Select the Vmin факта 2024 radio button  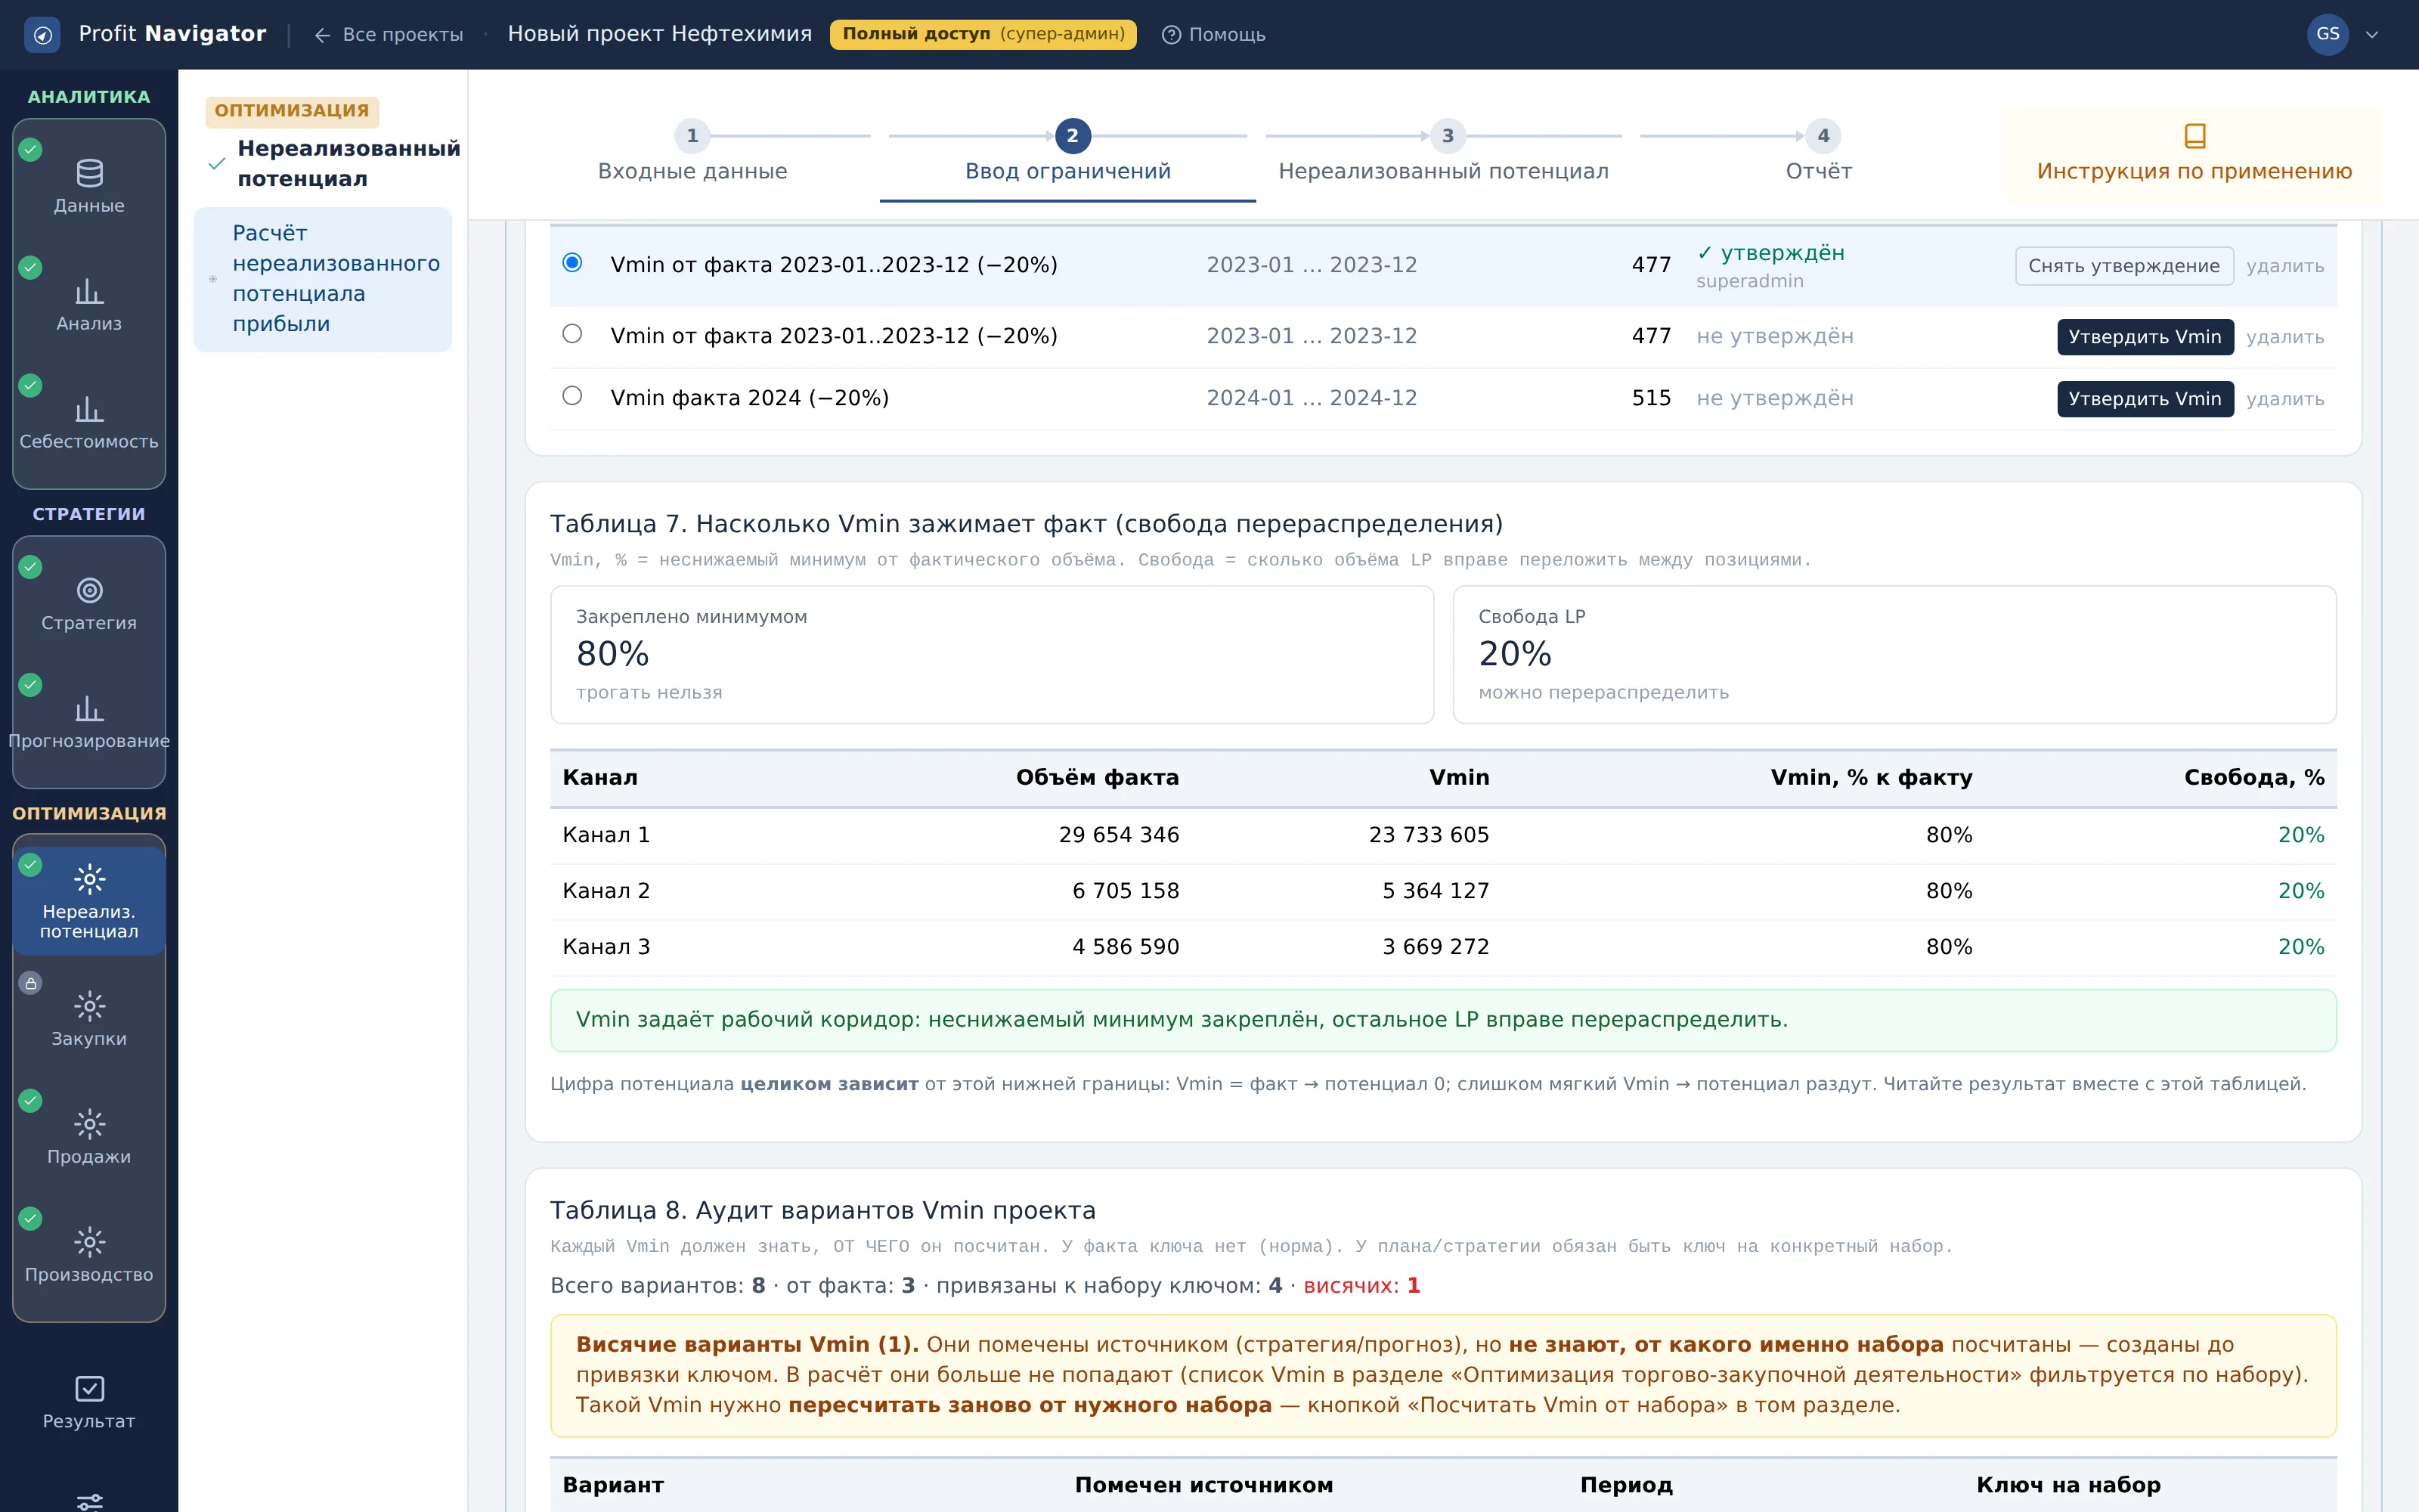[571, 395]
